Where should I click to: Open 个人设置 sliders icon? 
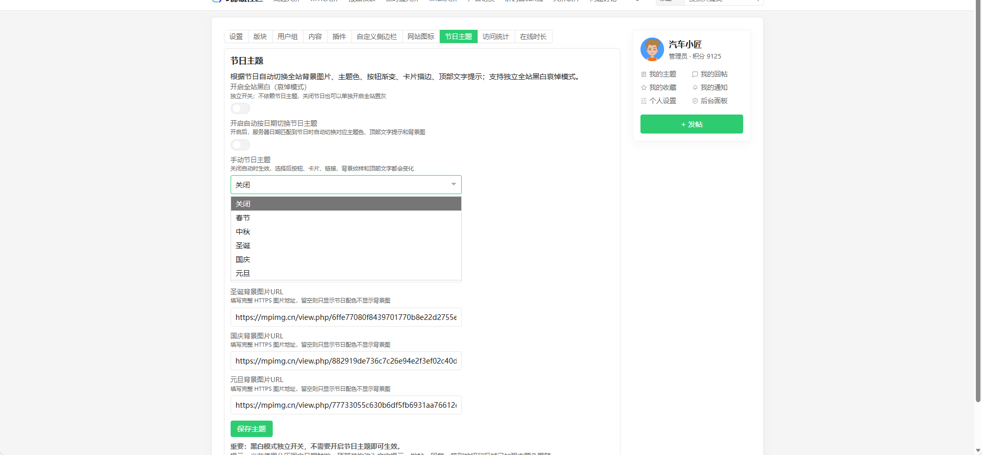tap(644, 101)
